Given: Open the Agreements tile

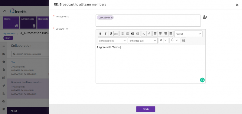Looking at the screenshot, I should pyautogui.click(x=28, y=22).
